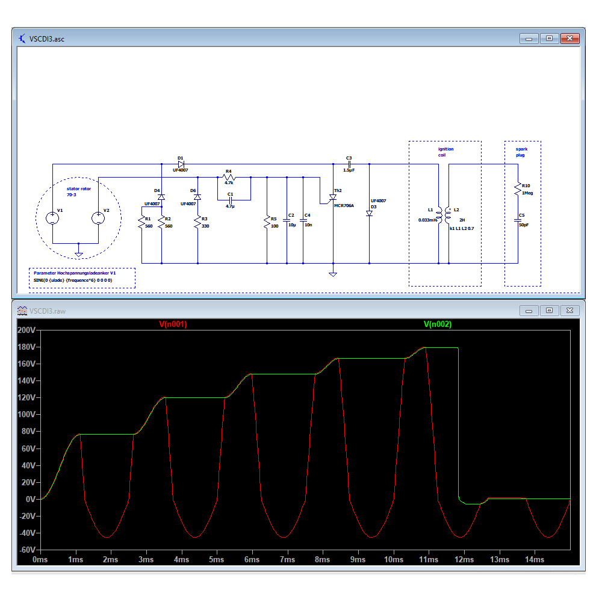Image resolution: width=602 pixels, height=602 pixels.
Task: Click 'Parameter Hochspannungsladeanker V1' comment text
Action: [x=75, y=273]
